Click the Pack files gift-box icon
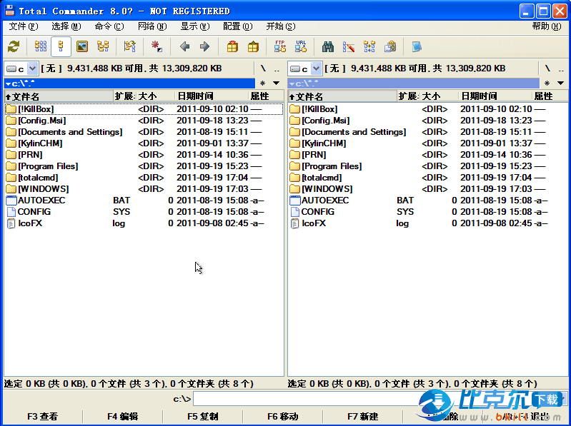 point(232,47)
